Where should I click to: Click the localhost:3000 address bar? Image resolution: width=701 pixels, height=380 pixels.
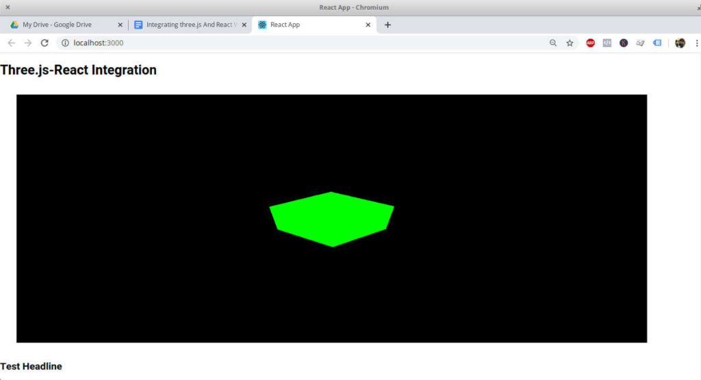[274, 43]
